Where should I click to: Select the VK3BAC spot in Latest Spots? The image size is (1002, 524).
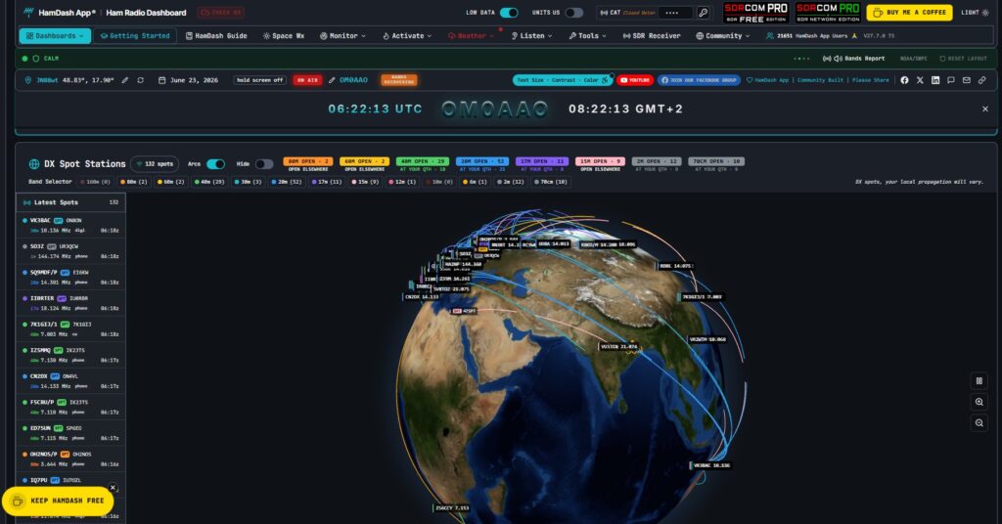coord(70,225)
